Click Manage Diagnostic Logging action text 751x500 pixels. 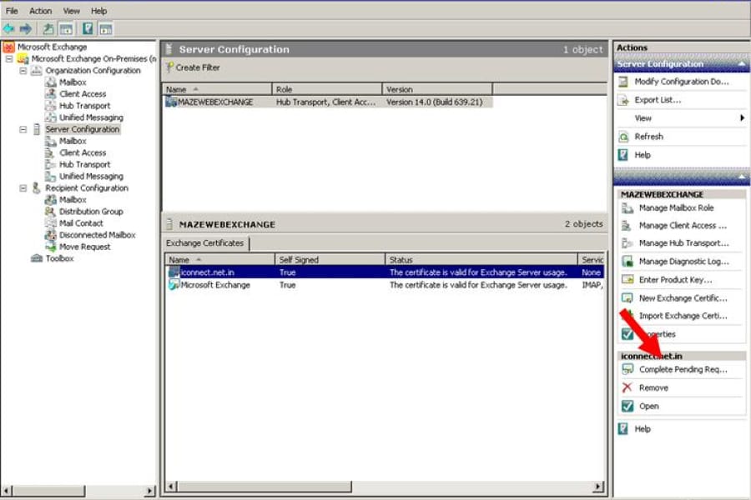point(684,262)
